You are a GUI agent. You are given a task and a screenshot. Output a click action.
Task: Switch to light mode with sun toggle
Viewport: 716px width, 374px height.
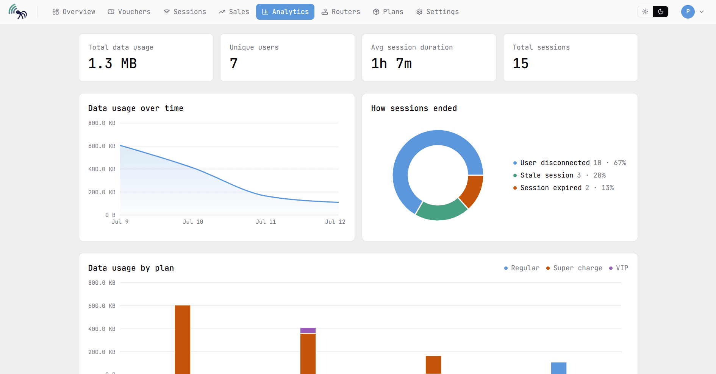[646, 12]
